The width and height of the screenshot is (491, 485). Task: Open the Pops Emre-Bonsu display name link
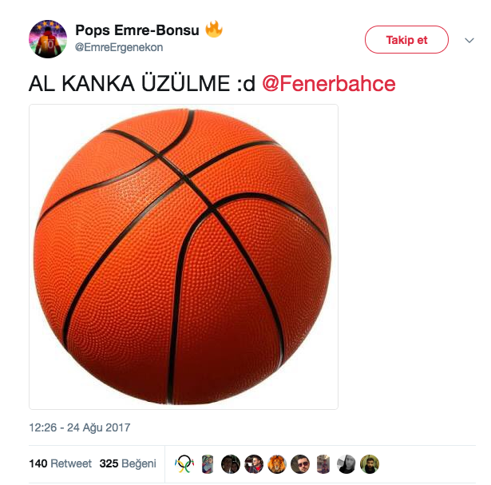pos(137,30)
